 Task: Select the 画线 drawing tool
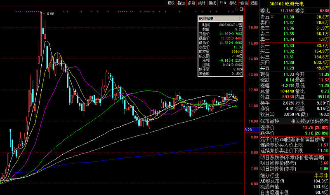212,3
